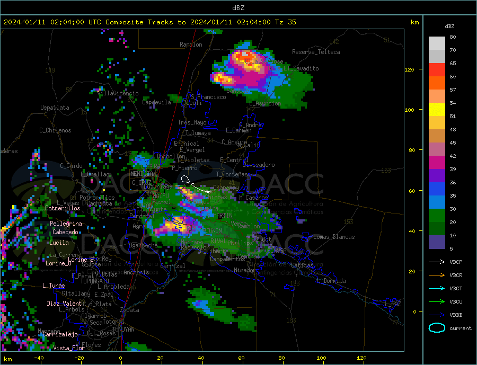477x365 pixels.
Task: Pick the light gray swatch between 80 and 70
Action: [437, 43]
